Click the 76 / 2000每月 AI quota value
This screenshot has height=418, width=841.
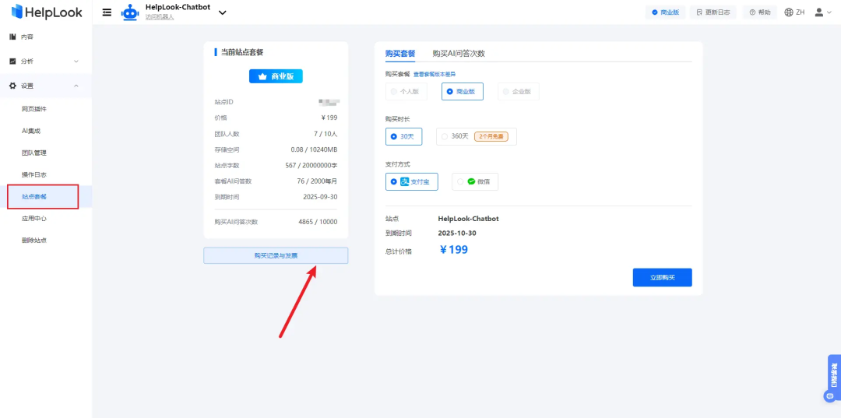(x=317, y=181)
